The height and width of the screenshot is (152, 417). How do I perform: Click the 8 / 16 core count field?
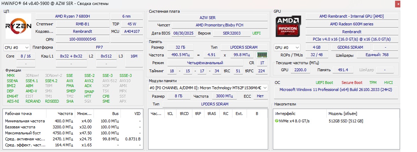point(26,56)
